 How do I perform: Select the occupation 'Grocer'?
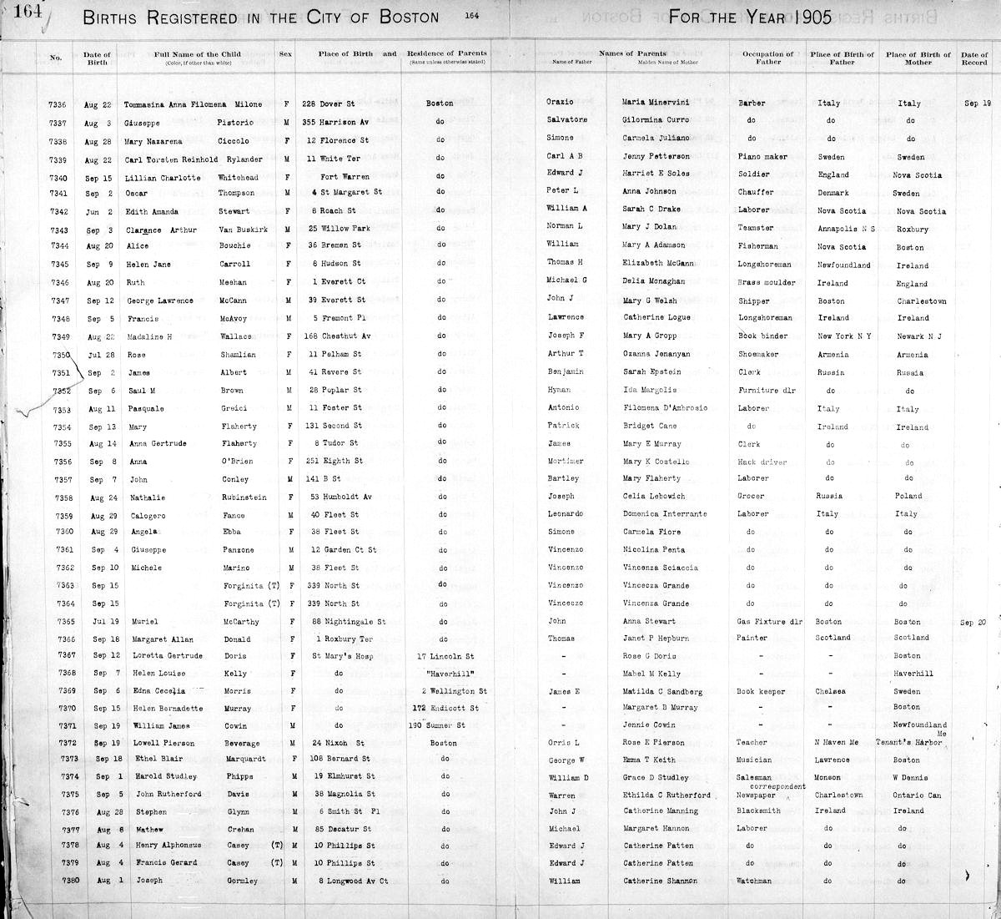752,497
